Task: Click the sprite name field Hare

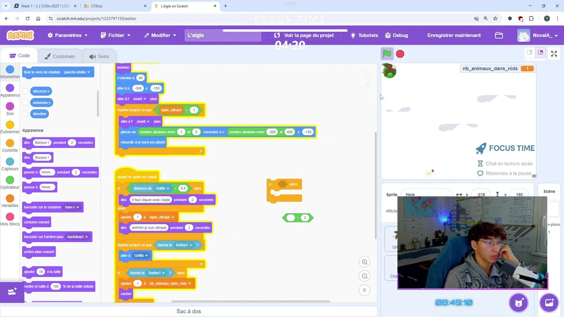Action: point(427,195)
